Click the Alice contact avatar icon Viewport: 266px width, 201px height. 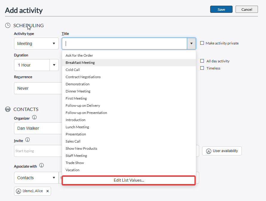click(x=18, y=191)
